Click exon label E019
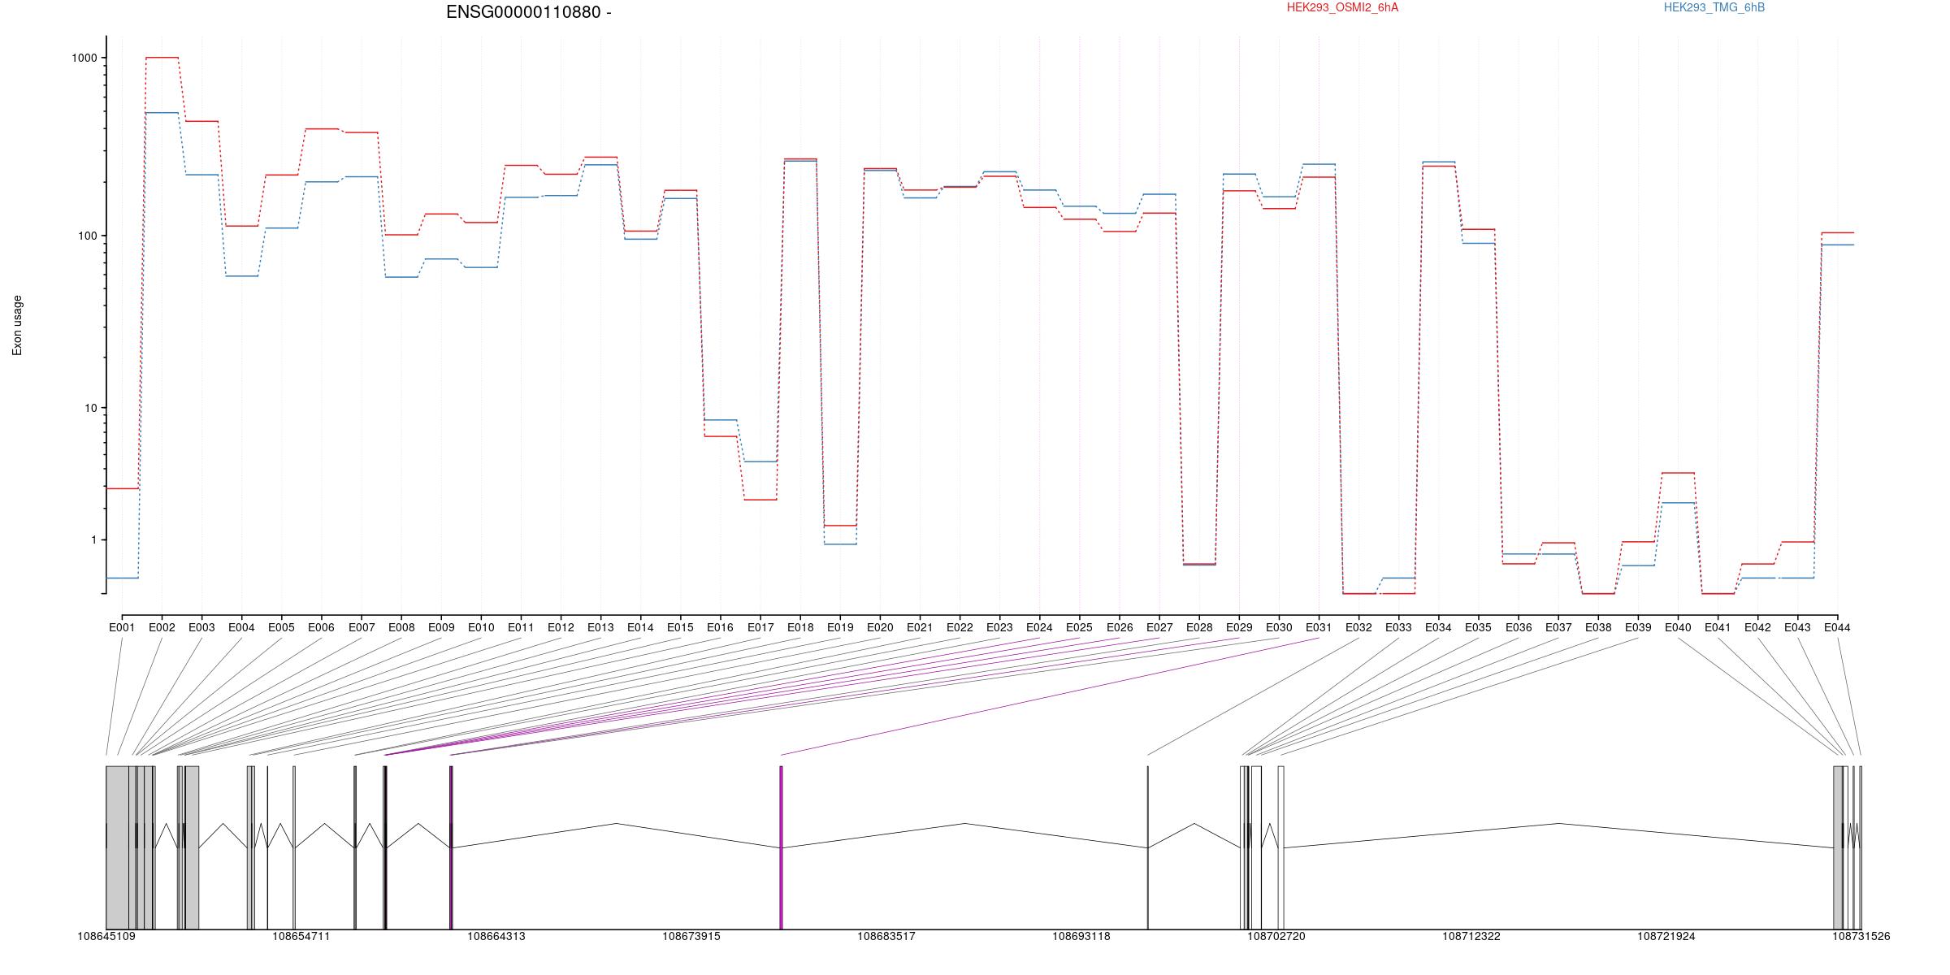This screenshot has height=975, width=1950. [x=840, y=627]
